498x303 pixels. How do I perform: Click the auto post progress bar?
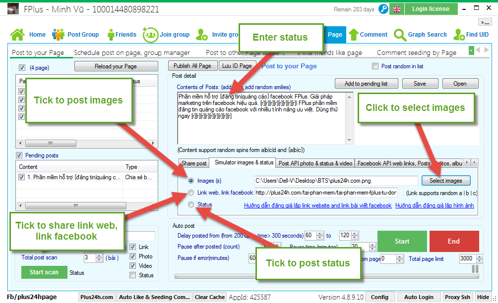coord(327,276)
